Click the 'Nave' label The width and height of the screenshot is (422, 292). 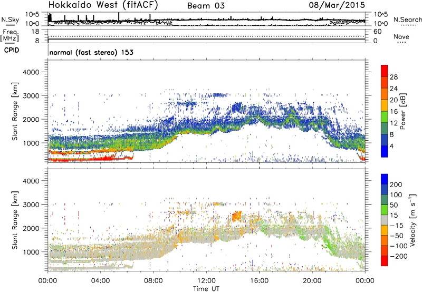pyautogui.click(x=401, y=37)
